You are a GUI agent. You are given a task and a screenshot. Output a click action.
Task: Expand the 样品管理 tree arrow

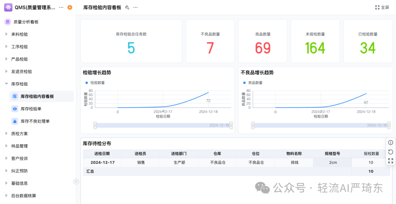pyautogui.click(x=7, y=146)
